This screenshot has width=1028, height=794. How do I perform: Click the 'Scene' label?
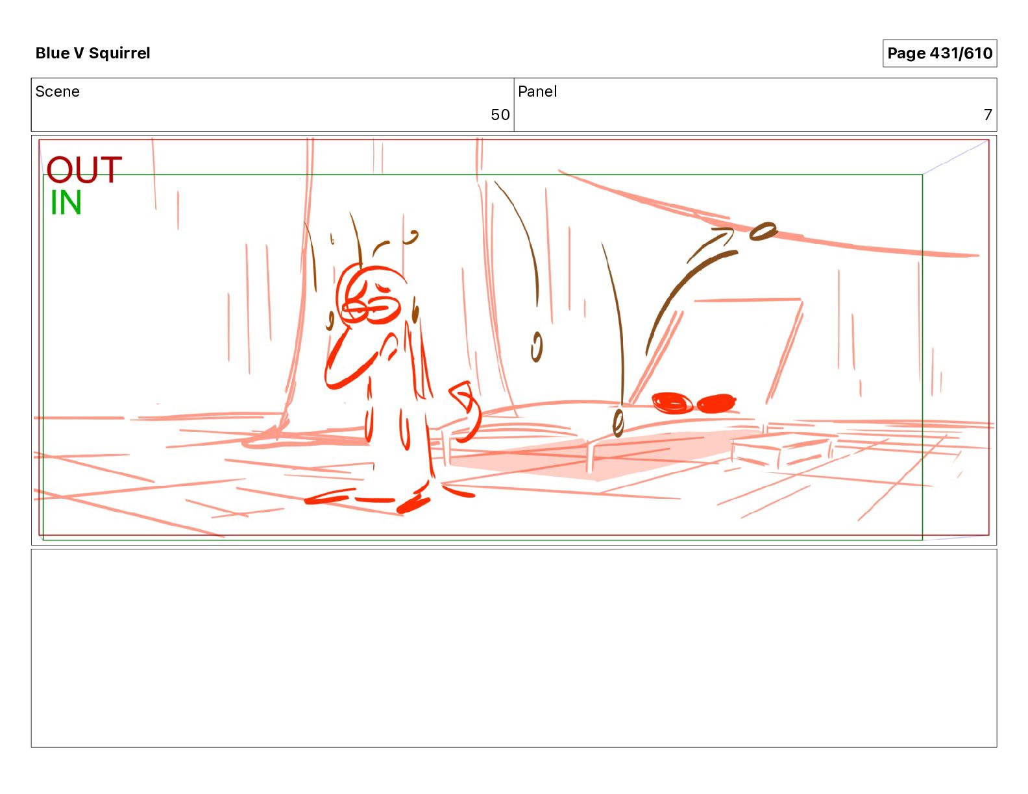tap(58, 91)
